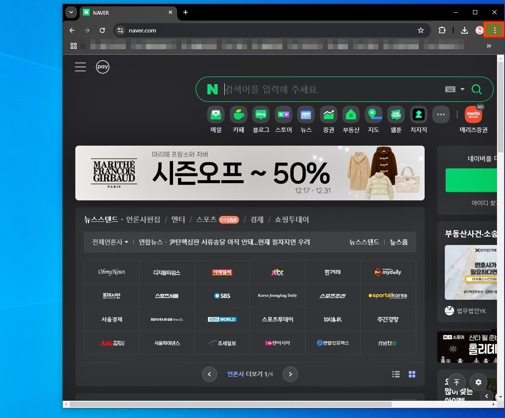
Task: Click the Marithé François Girbaud sale banner
Action: pyautogui.click(x=250, y=173)
